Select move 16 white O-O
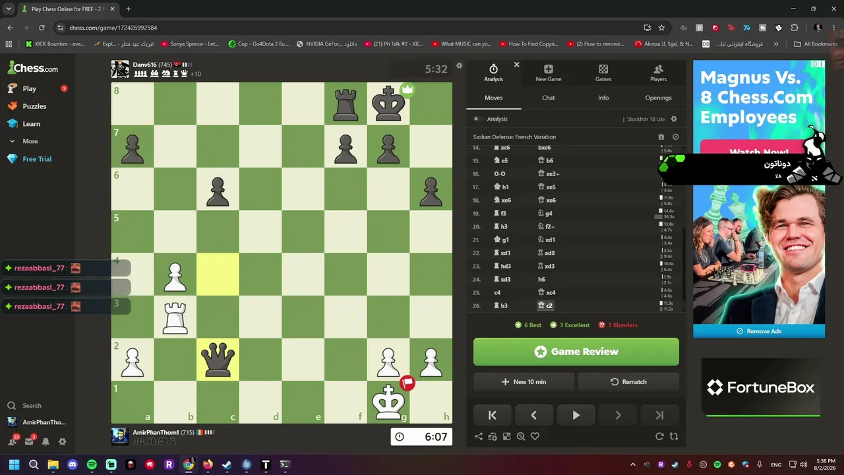 pos(498,174)
